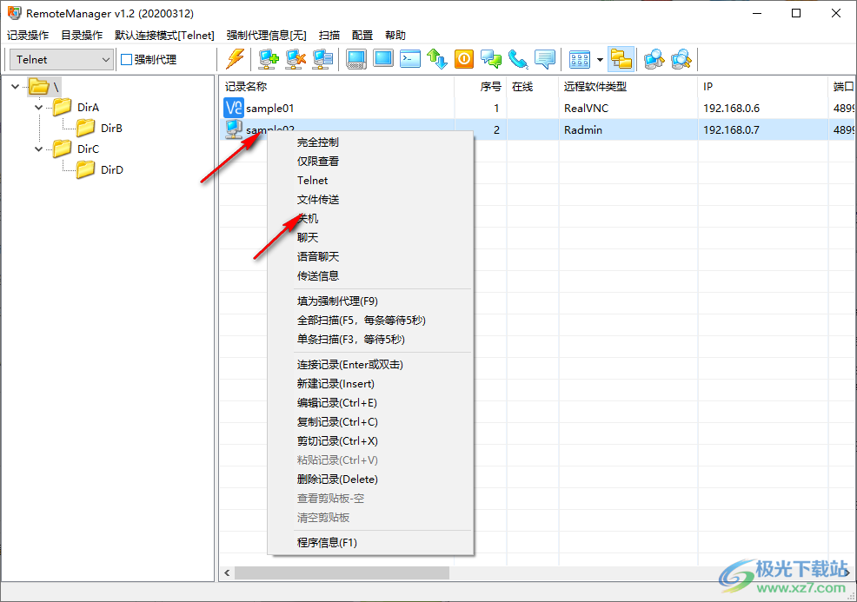Open the 强制代理信息[无] menu

[266, 35]
